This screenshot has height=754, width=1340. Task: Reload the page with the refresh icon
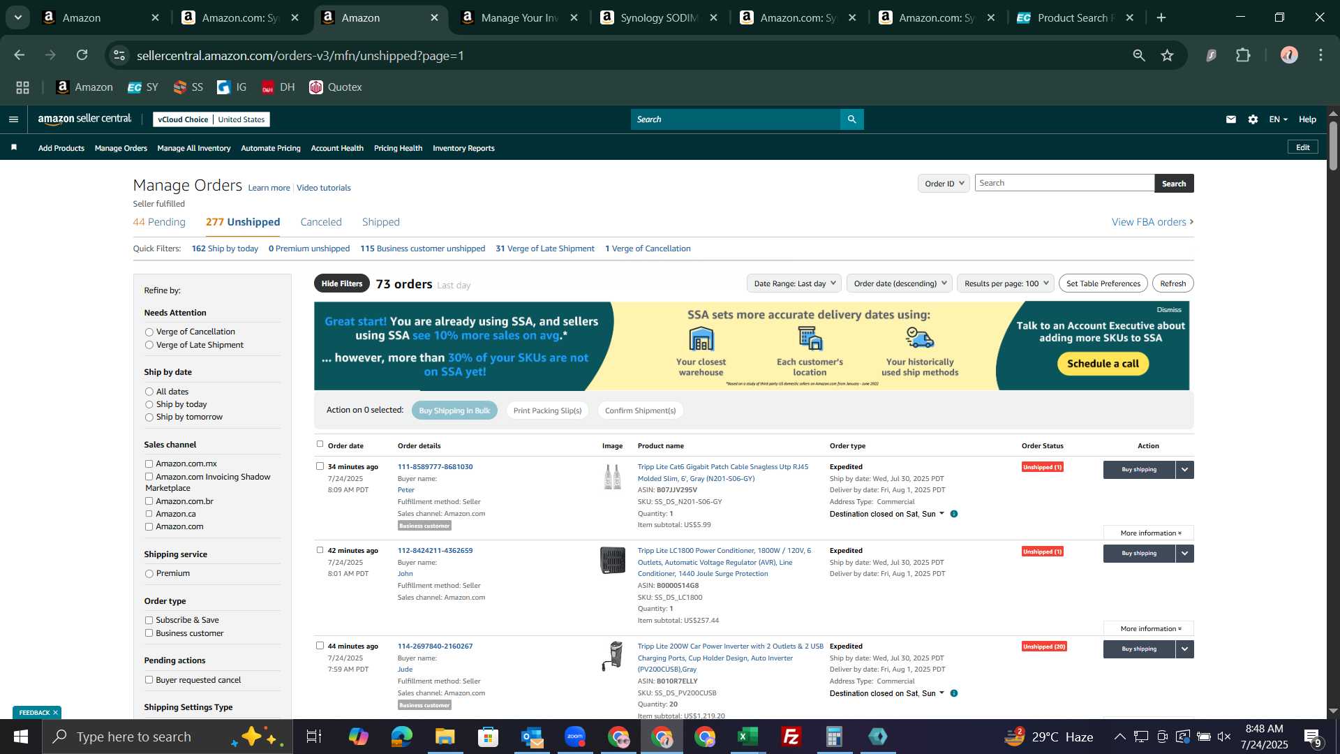(x=82, y=55)
